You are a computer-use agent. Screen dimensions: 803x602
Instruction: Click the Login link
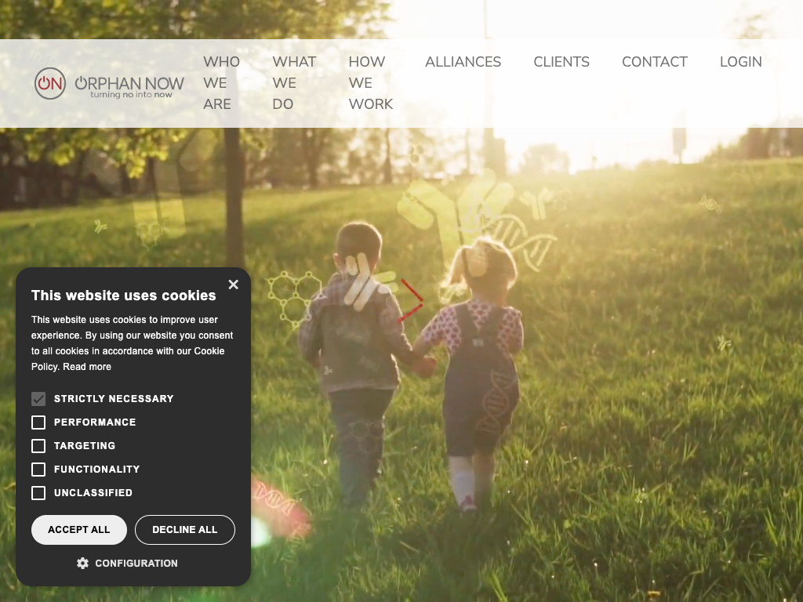pos(740,62)
